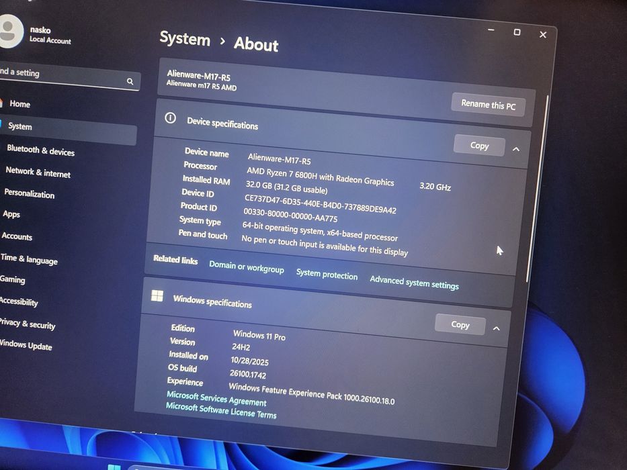
Task: Collapse the Windows specifications section chevron
Action: [x=496, y=328]
